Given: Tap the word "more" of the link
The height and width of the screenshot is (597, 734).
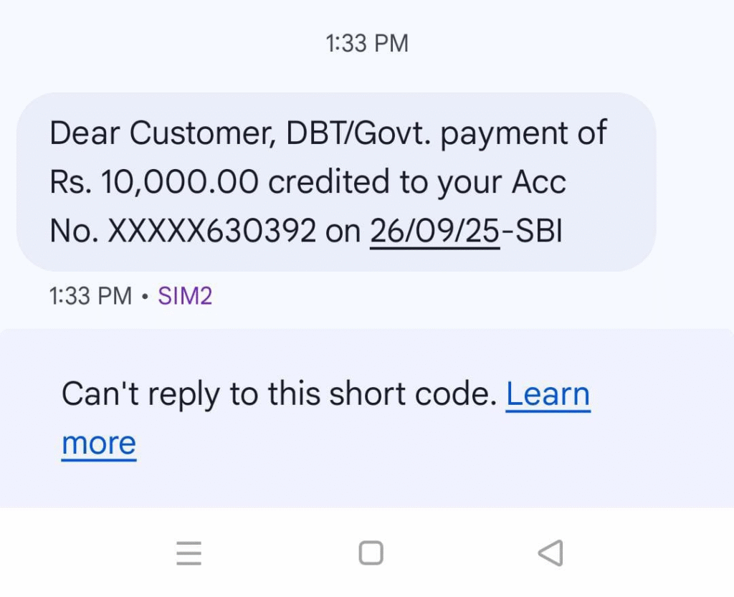Looking at the screenshot, I should coord(99,443).
